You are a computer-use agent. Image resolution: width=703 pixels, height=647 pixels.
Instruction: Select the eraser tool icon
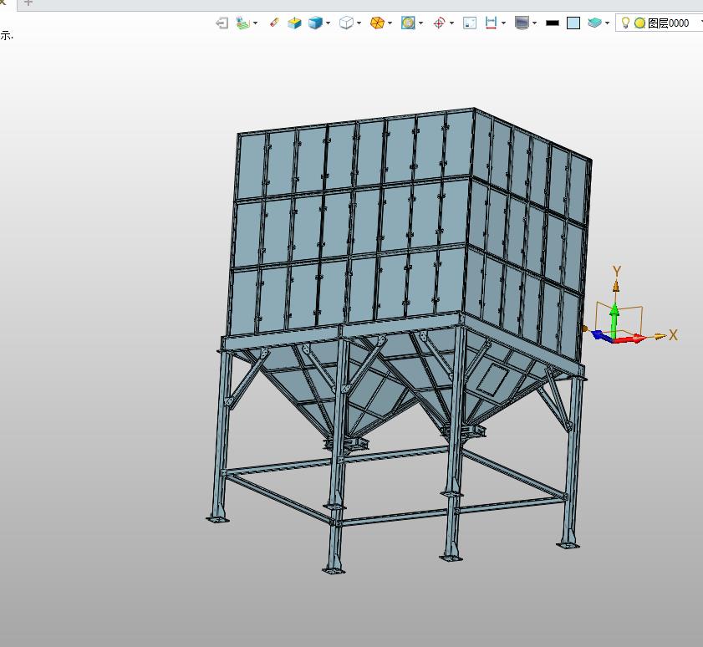click(x=274, y=23)
